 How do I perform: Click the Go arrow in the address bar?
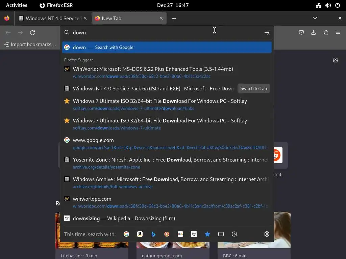point(267,33)
